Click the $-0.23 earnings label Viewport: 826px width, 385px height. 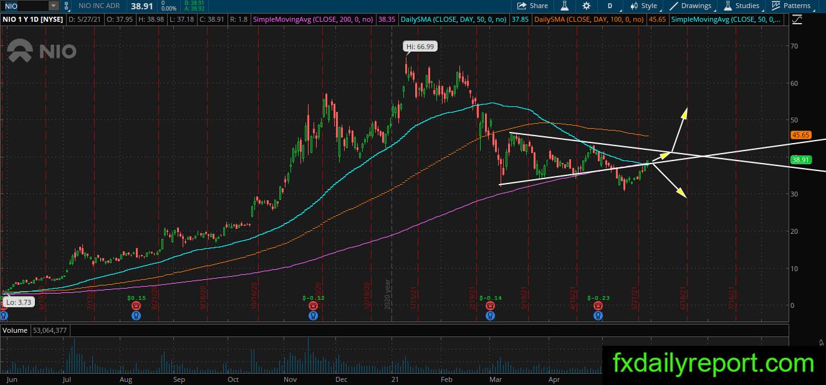coord(598,299)
